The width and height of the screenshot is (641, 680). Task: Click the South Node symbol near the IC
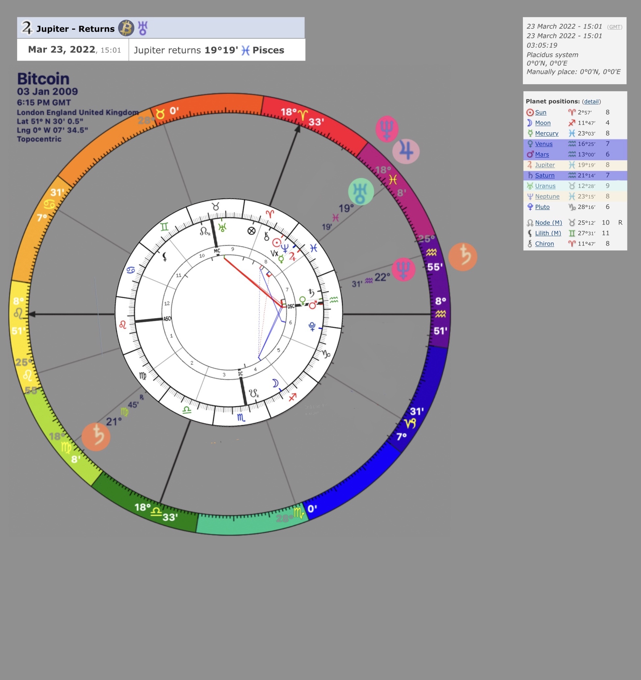click(x=254, y=393)
